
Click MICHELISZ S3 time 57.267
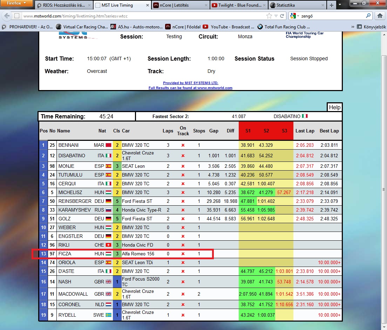(284, 192)
